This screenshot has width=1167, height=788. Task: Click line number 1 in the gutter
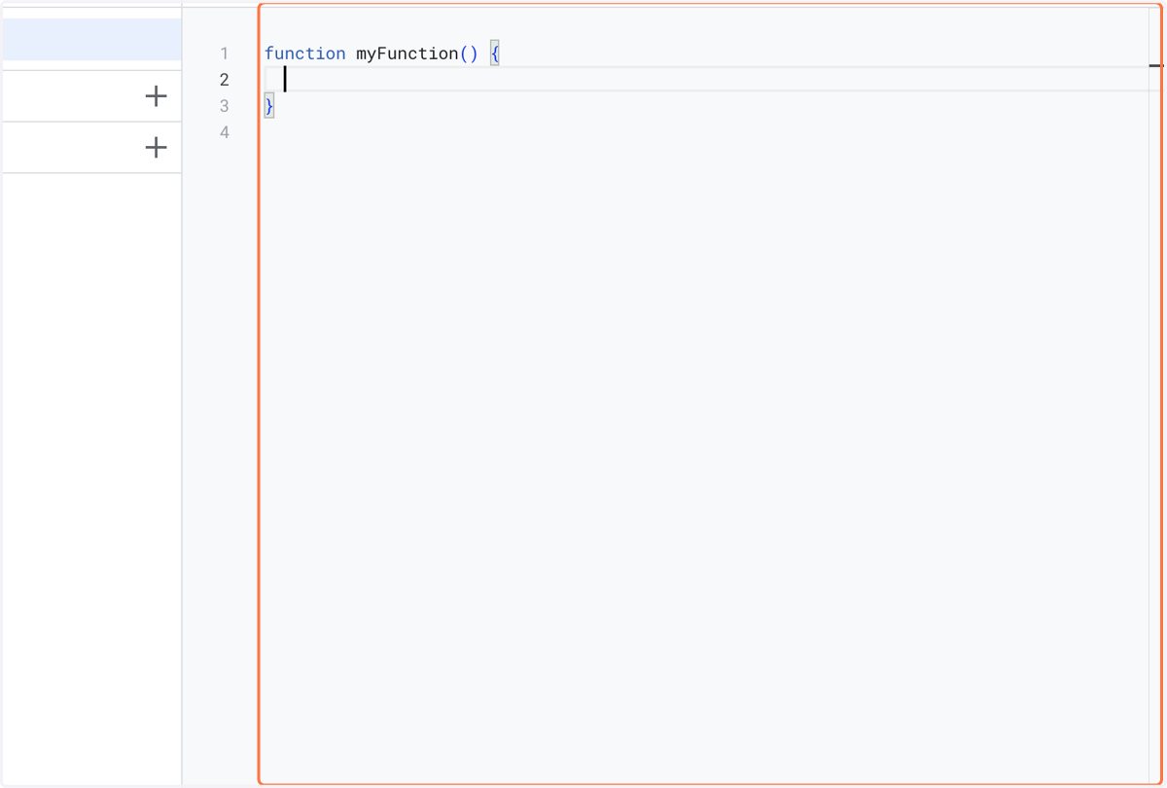(225, 54)
